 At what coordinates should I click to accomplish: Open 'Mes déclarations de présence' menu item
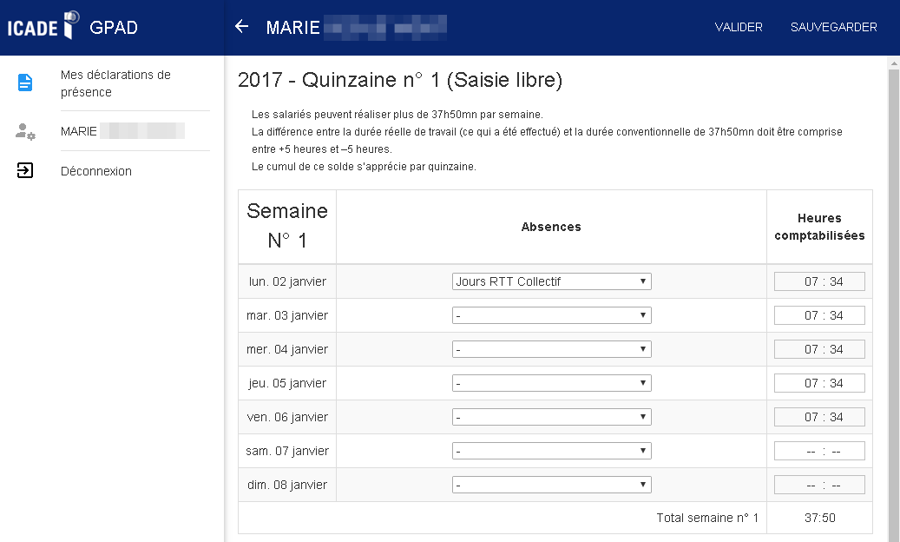click(x=115, y=83)
